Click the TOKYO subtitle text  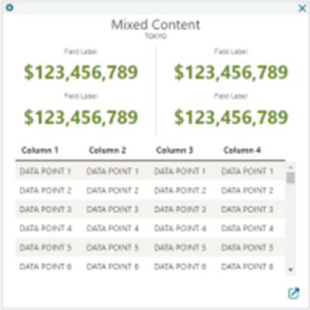(156, 36)
